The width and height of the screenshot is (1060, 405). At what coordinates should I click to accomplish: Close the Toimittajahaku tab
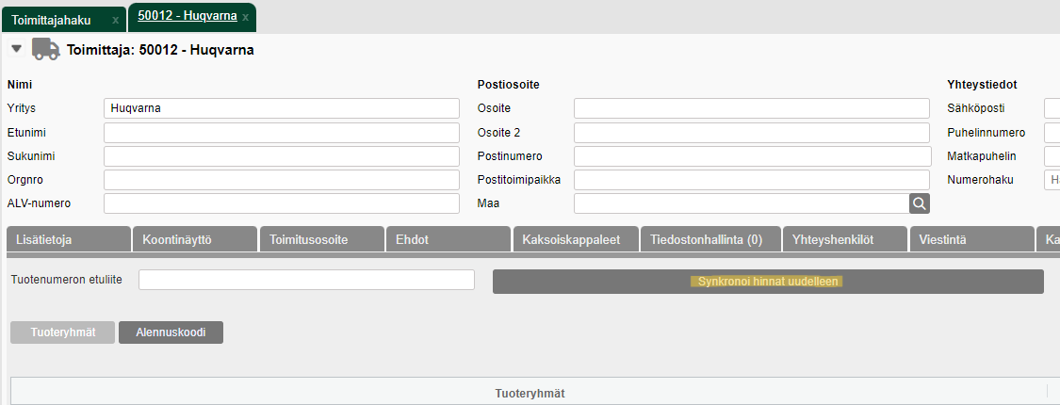116,21
